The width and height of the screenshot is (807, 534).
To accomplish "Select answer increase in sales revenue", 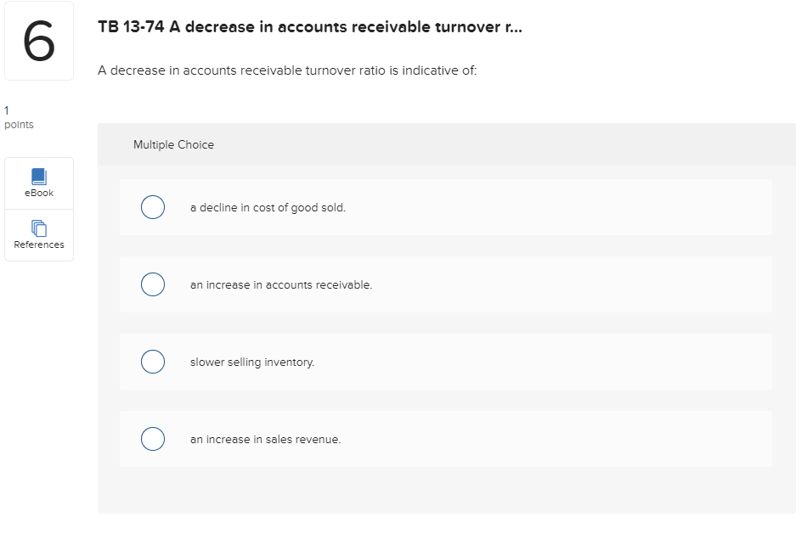I will pos(153,438).
